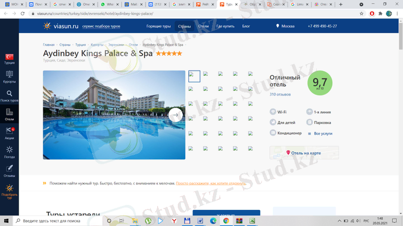Click the Отзывы pen icon

pos(9,169)
